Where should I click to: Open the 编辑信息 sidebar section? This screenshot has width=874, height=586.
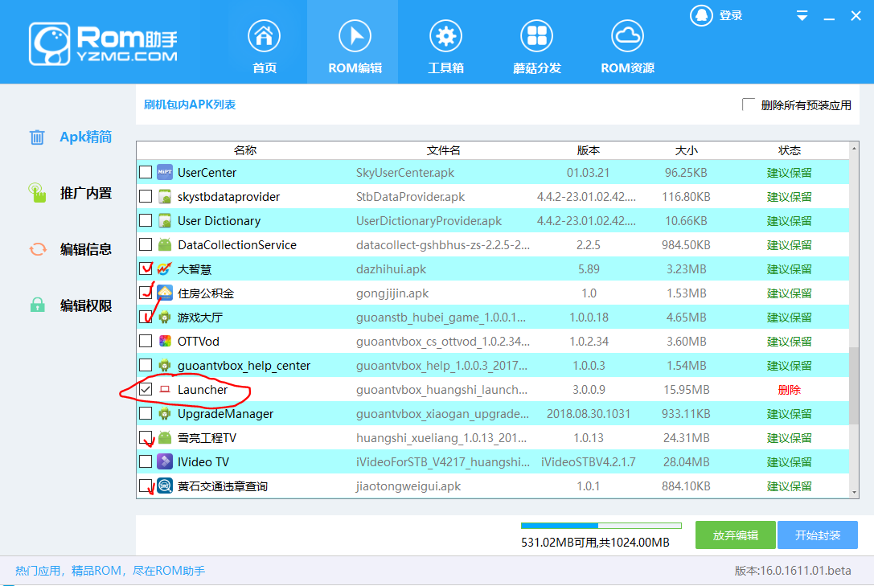71,249
